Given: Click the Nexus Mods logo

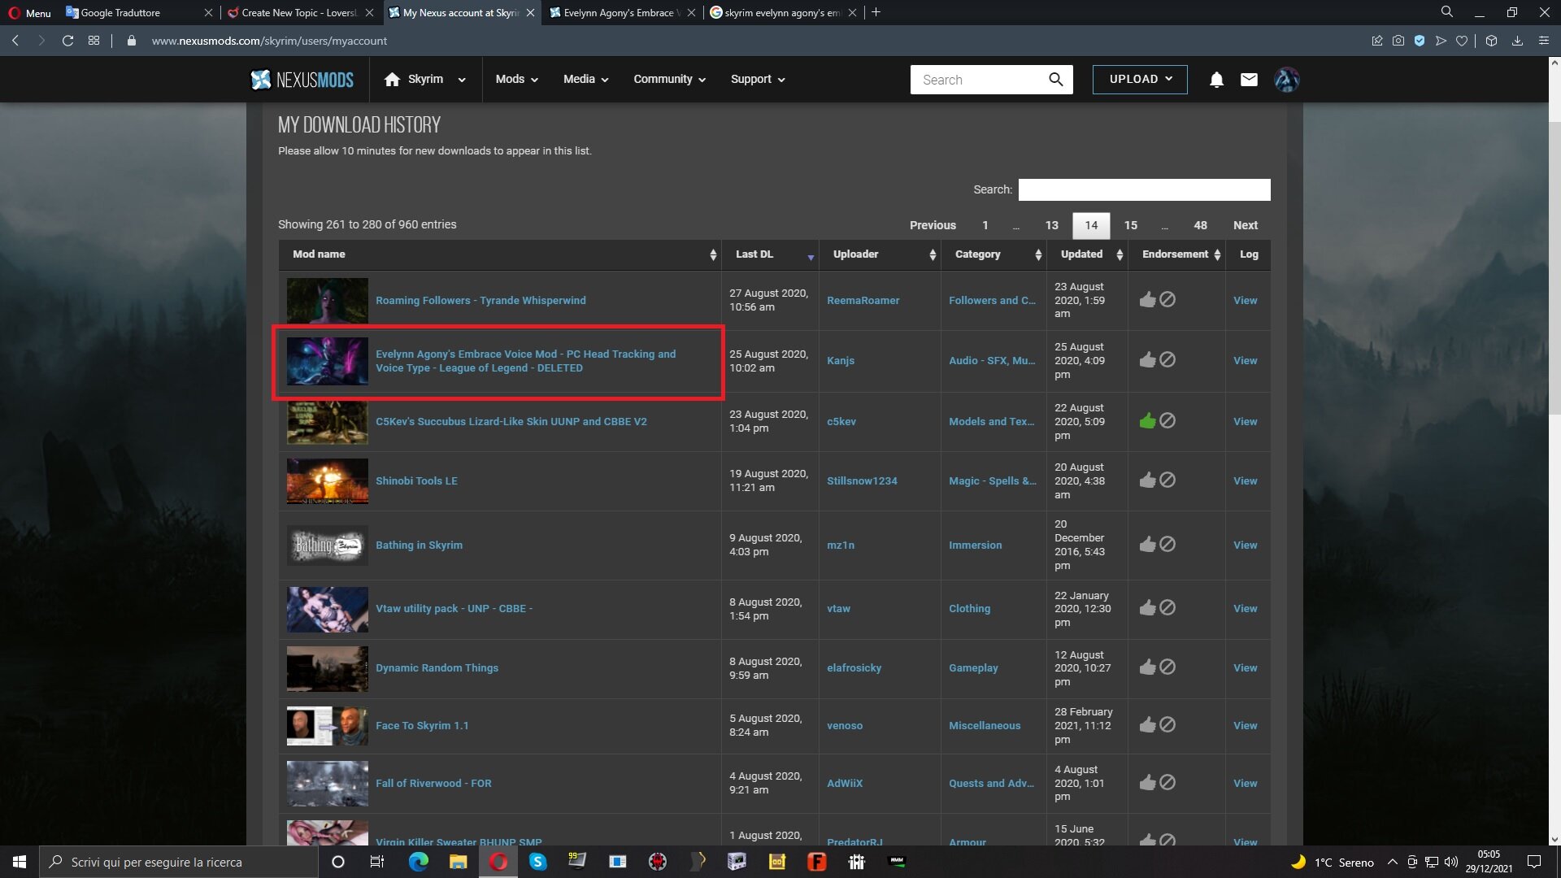Looking at the screenshot, I should [302, 80].
